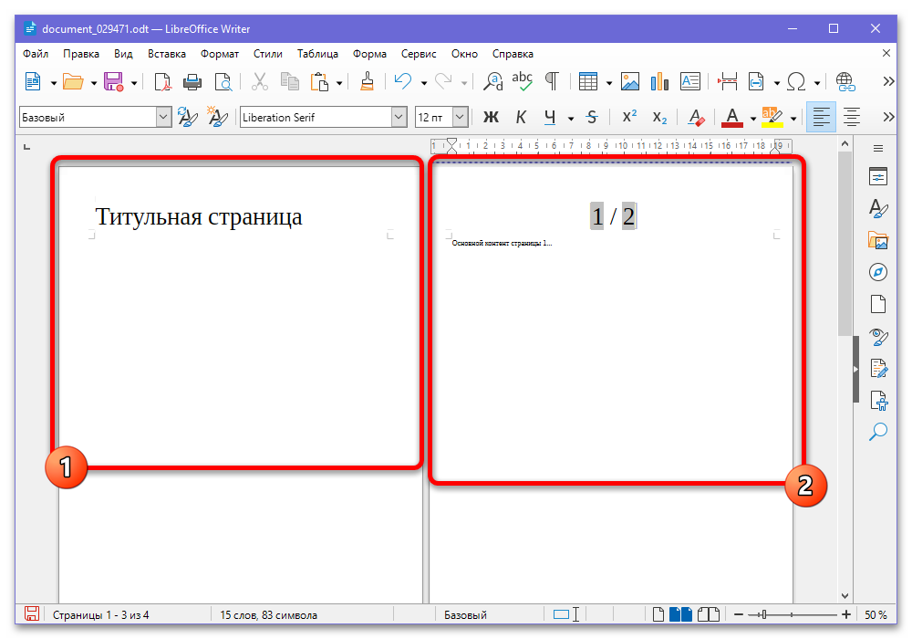Screen dimensions: 912x639
Task: Insert hyperlink globe icon
Action: pos(845,81)
